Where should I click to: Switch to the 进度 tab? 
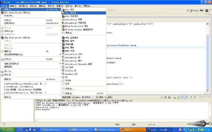pos(108,97)
